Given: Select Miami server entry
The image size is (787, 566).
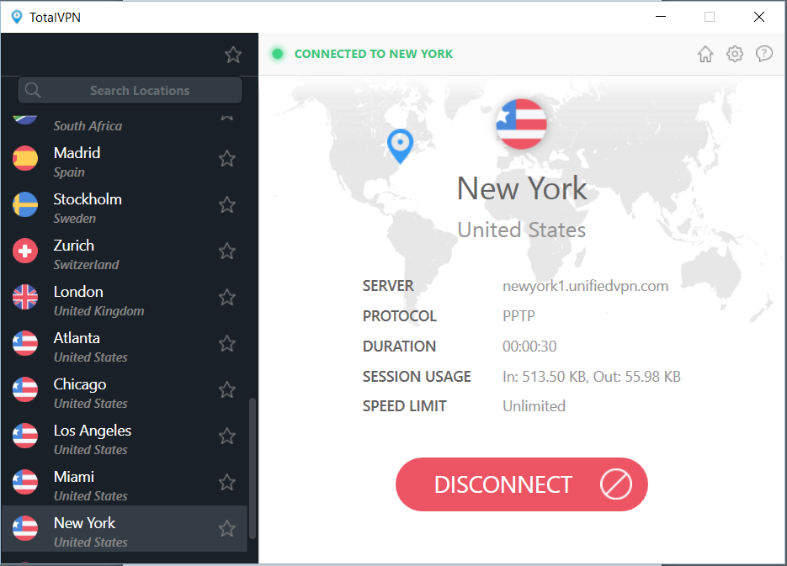Looking at the screenshot, I should click(125, 482).
